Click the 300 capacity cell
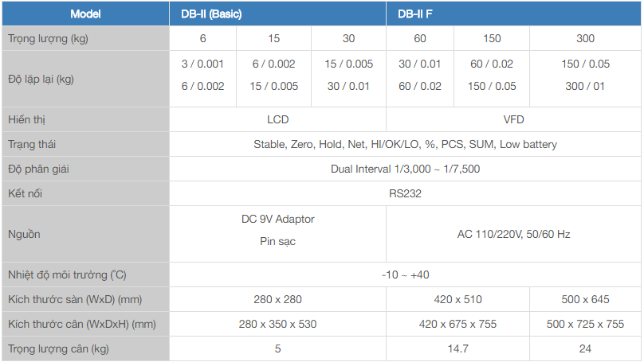Image resolution: width=644 pixels, height=362 pixels. tap(585, 38)
